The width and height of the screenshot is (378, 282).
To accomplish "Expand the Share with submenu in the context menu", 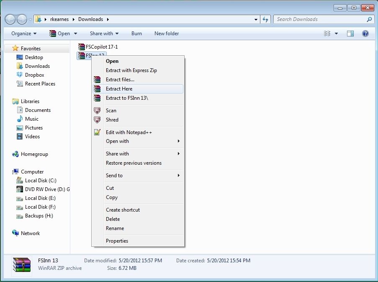I will 138,154.
